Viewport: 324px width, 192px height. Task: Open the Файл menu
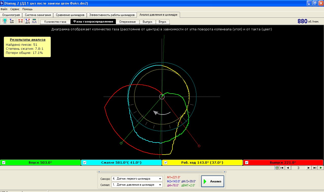point(4,9)
